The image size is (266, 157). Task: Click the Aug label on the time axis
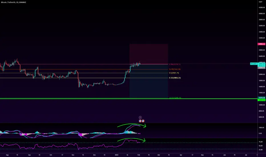tap(7, 155)
